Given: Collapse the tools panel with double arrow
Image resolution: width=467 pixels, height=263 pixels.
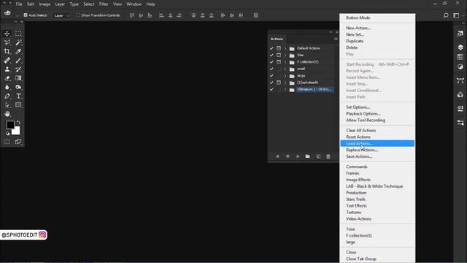Looking at the screenshot, I should pyautogui.click(x=15, y=21).
